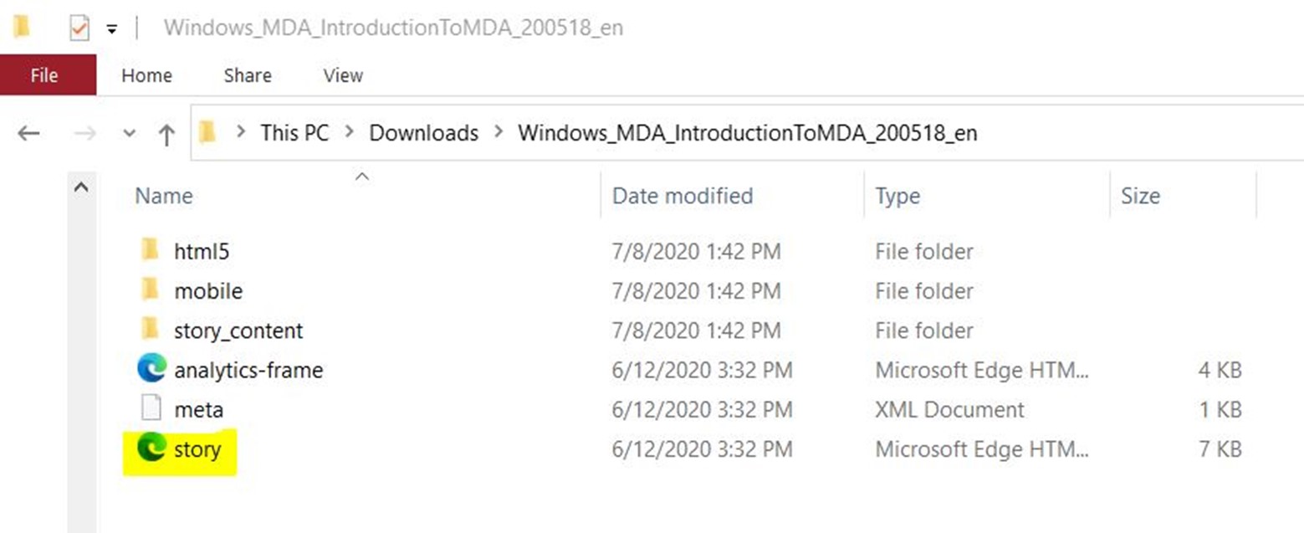Open the story_content folder icon
1304x533 pixels.
(151, 330)
